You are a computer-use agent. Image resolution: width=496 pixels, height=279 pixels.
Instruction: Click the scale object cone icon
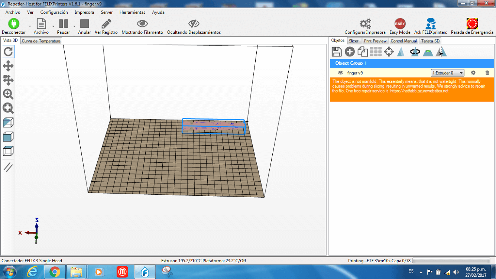pos(401,52)
